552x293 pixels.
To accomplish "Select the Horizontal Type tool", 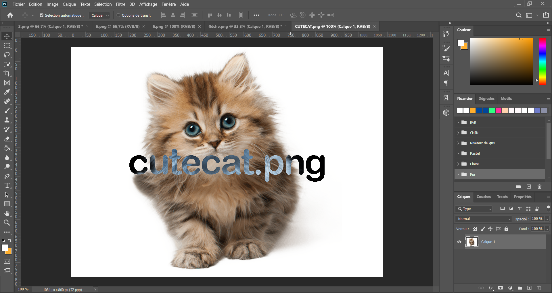I will coord(7,185).
